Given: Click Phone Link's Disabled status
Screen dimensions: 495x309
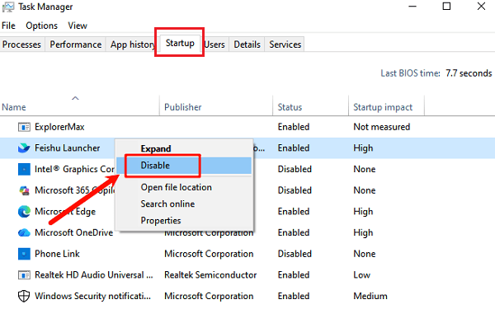Looking at the screenshot, I should pos(295,254).
